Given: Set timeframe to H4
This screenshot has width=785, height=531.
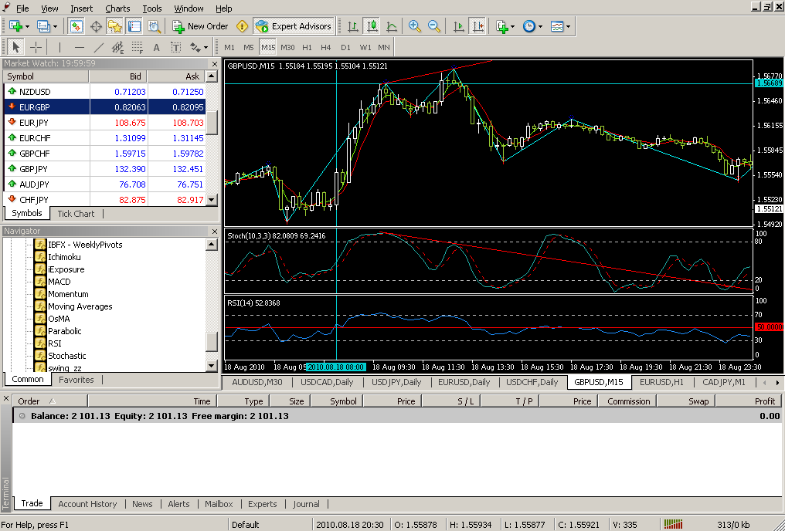Looking at the screenshot, I should 326,47.
